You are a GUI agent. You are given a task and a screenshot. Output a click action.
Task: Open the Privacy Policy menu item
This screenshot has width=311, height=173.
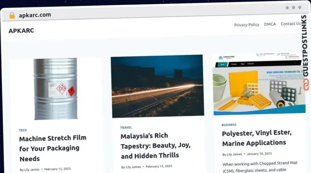(x=247, y=25)
